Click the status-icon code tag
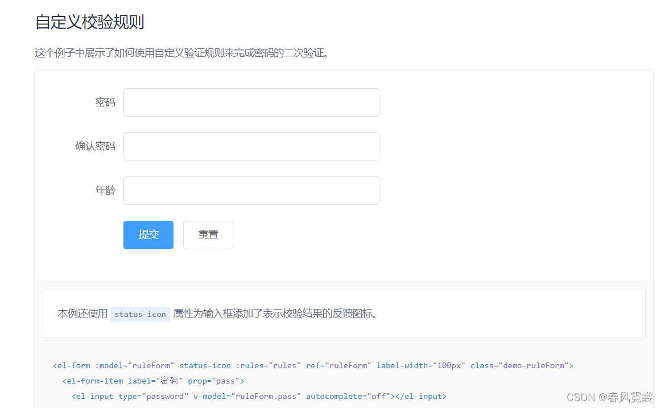661x408 pixels. click(140, 315)
